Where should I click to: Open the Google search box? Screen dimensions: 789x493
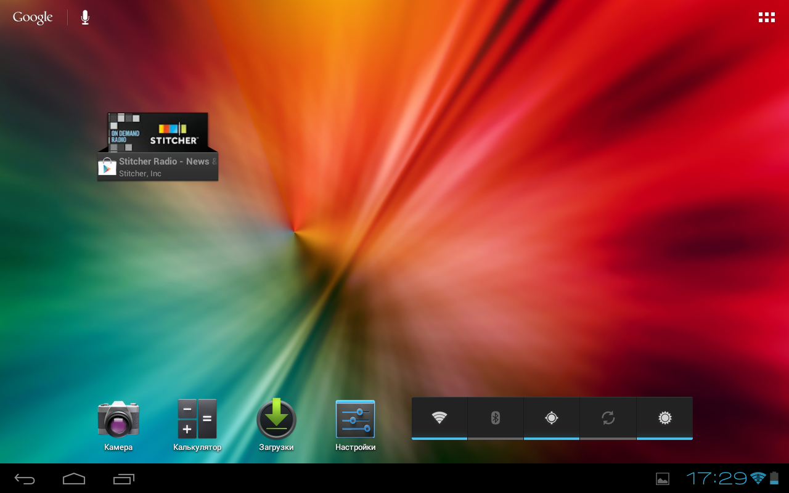pyautogui.click(x=33, y=17)
